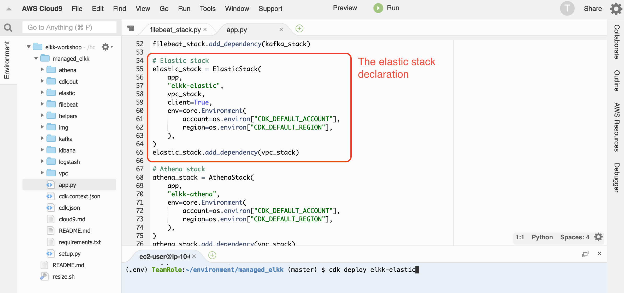Open the Go menu
Viewport: 624px width, 293px height.
point(164,9)
